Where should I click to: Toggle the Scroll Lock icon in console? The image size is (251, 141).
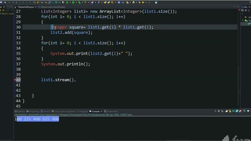point(230,111)
